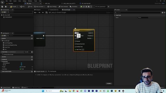
Task: Open the File menu
Action: 6,1
